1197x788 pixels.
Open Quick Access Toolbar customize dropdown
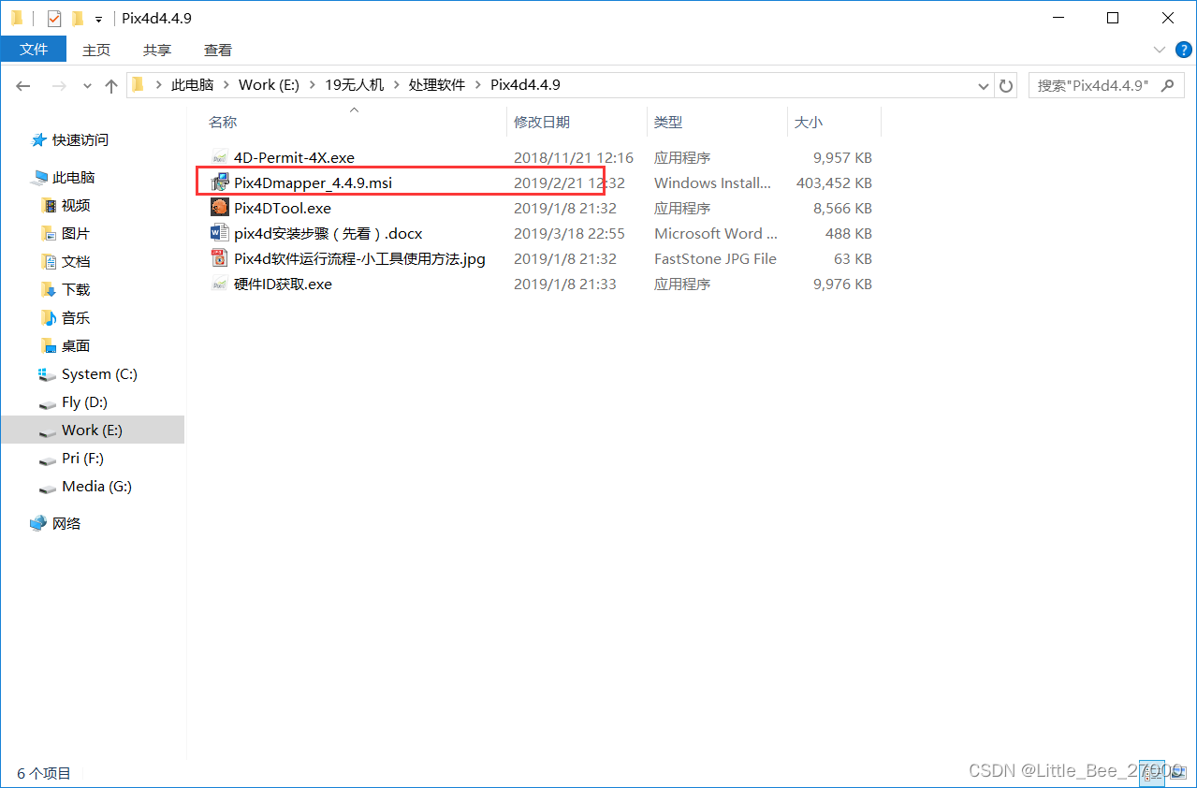coord(98,19)
